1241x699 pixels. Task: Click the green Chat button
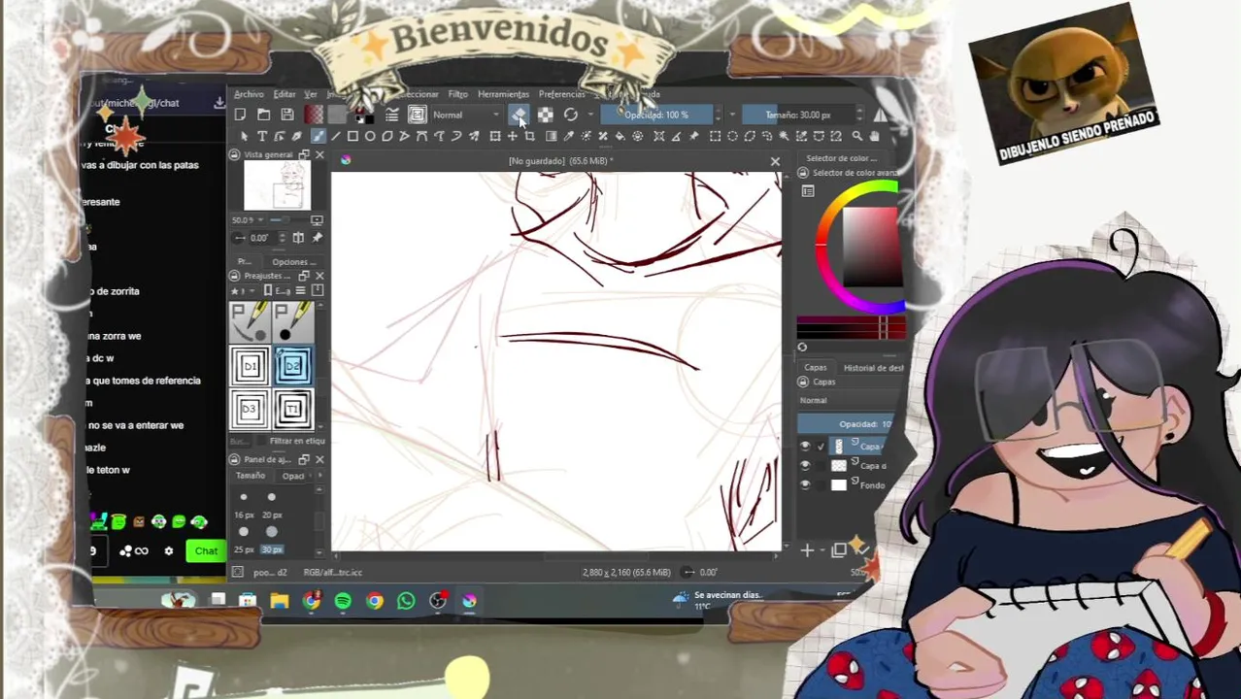tap(206, 550)
